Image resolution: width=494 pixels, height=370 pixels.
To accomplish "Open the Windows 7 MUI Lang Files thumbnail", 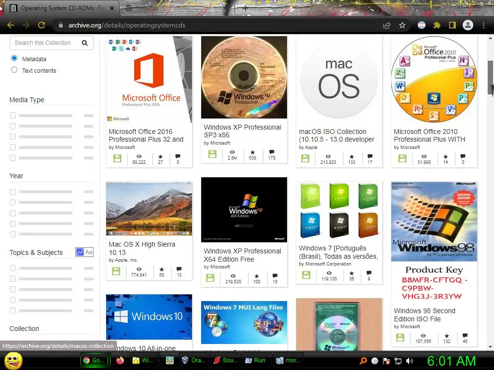I will (244, 322).
